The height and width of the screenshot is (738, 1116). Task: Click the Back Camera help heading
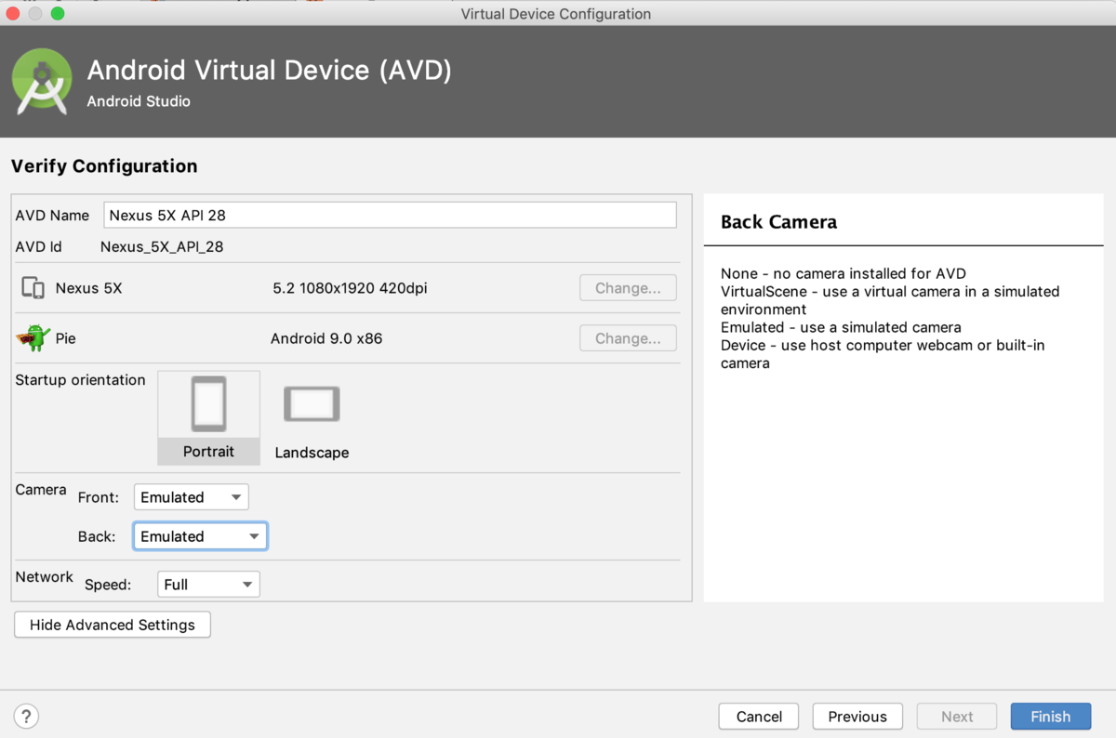coord(778,222)
